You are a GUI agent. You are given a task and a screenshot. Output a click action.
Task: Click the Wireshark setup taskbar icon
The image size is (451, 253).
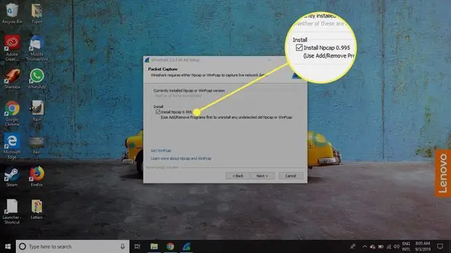click(187, 246)
